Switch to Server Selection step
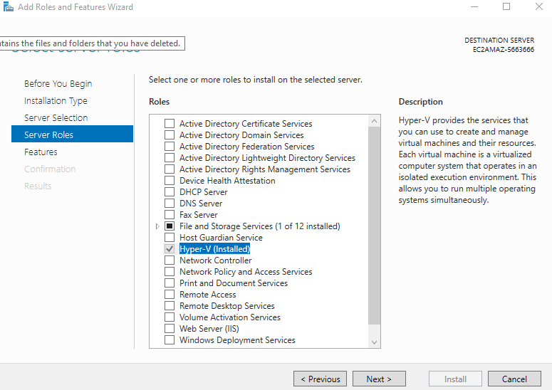Viewport: 552px width, 390px height. [x=56, y=118]
